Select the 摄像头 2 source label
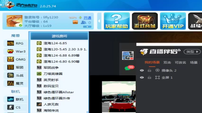This screenshot has width=202, height=113. pyautogui.click(x=169, y=71)
